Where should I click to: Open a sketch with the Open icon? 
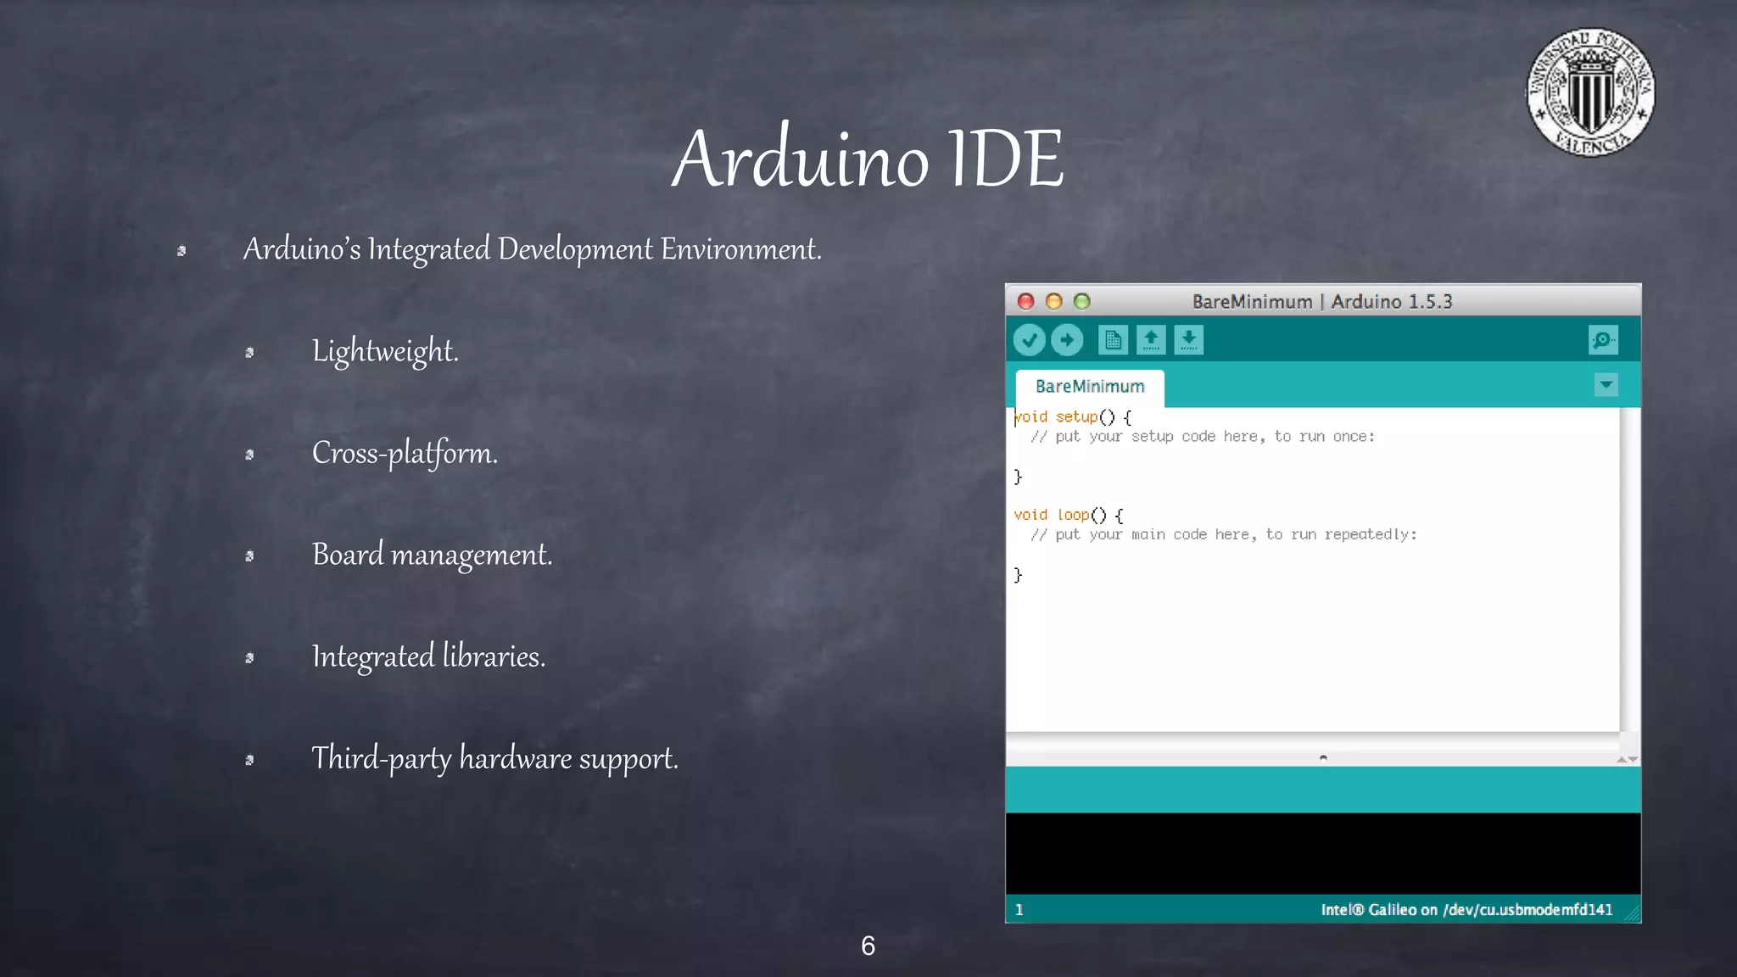coord(1151,340)
